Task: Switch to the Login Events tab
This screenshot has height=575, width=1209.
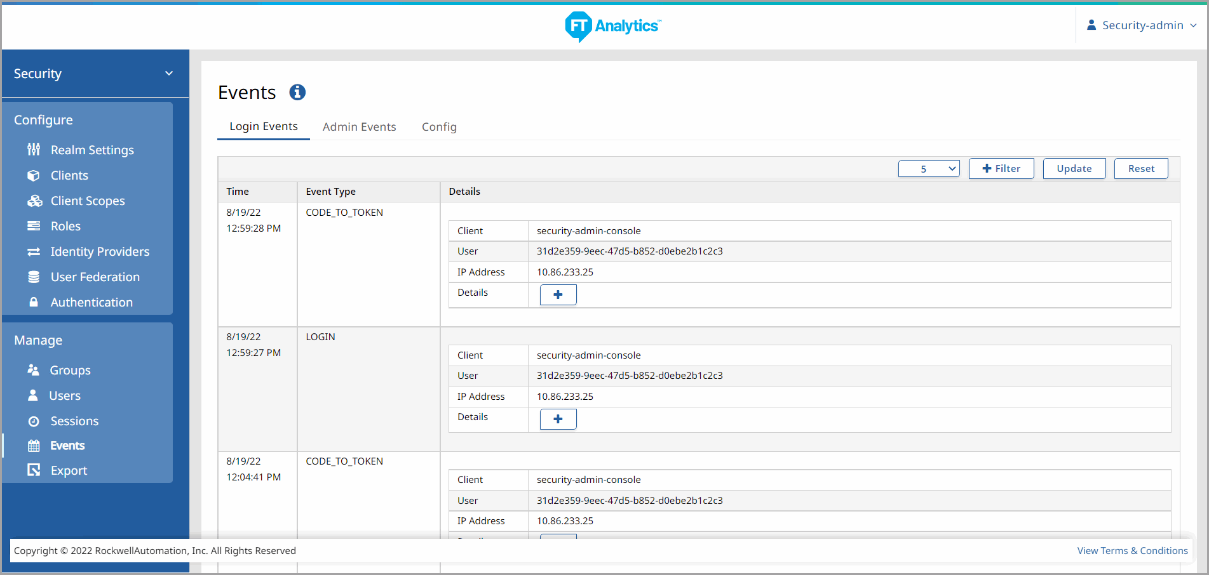Action: 264,126
